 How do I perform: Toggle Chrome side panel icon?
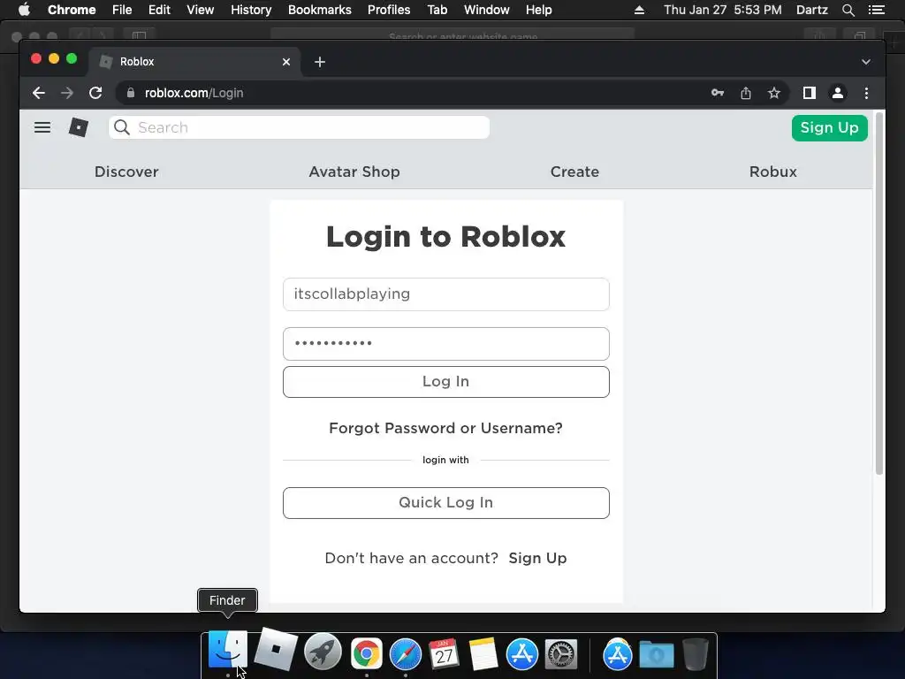[x=810, y=93]
